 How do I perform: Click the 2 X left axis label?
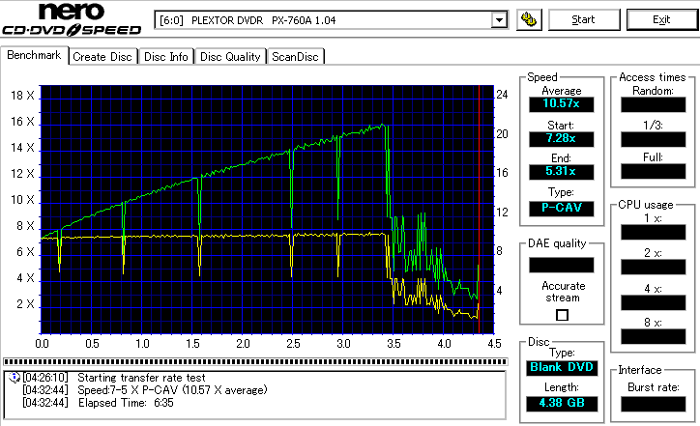coord(25,304)
